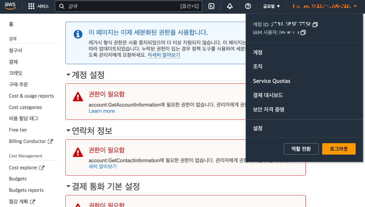Collapse the 연락처 정보 section
Image resolution: width=365 pixels, height=207 pixels.
(68, 131)
